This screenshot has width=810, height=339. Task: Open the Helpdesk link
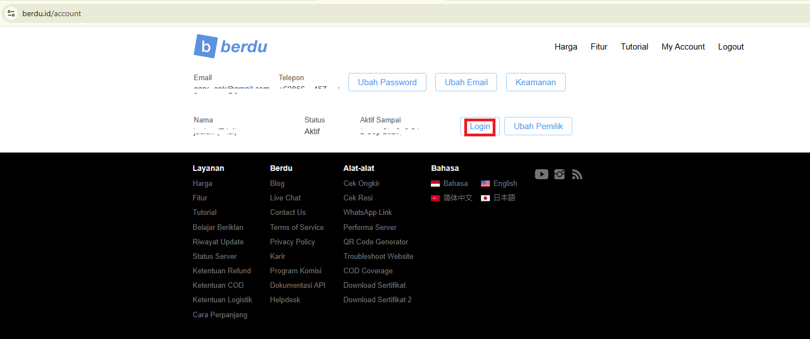(x=285, y=299)
